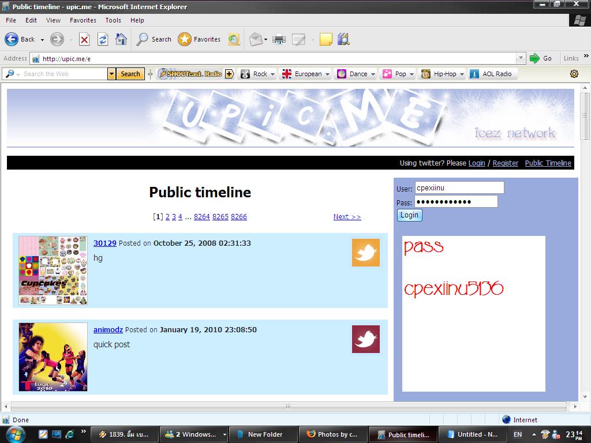Expand the address bar dropdown

pyautogui.click(x=521, y=58)
